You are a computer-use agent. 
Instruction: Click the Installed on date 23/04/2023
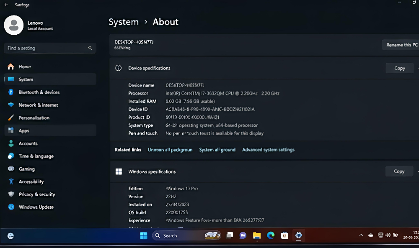pos(177,205)
